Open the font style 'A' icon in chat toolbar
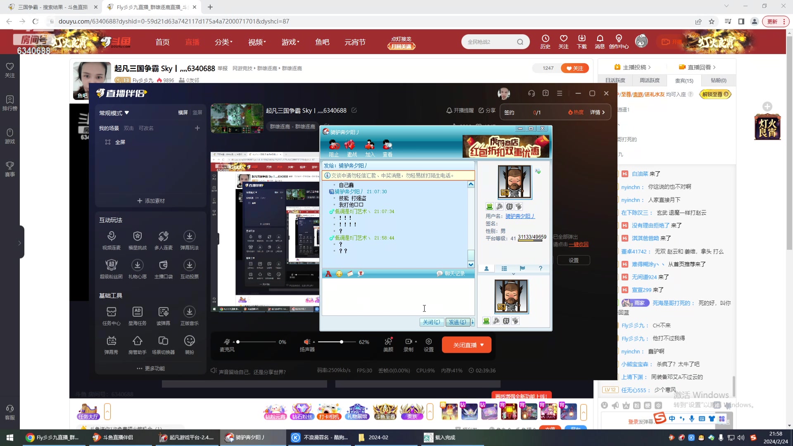Viewport: 793px width, 446px height. pyautogui.click(x=328, y=274)
